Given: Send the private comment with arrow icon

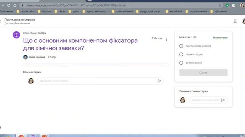Looking at the screenshot, I should (x=223, y=100).
